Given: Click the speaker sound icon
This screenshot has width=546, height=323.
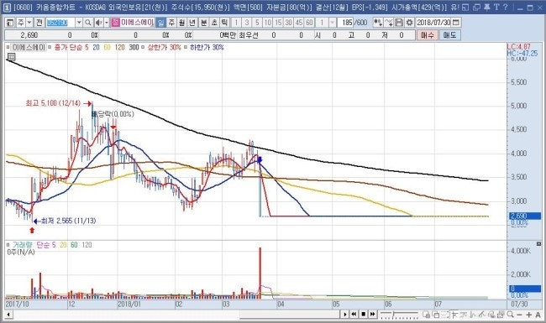Looking at the screenshot, I should [98, 23].
